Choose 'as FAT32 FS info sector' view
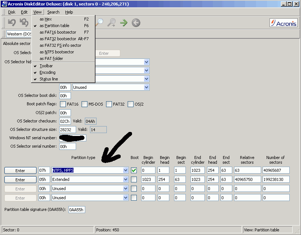The image size is (301, 235). coord(63,45)
